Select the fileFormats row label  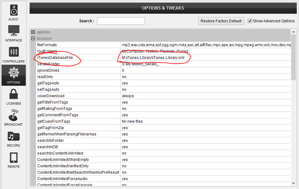click(x=47, y=45)
